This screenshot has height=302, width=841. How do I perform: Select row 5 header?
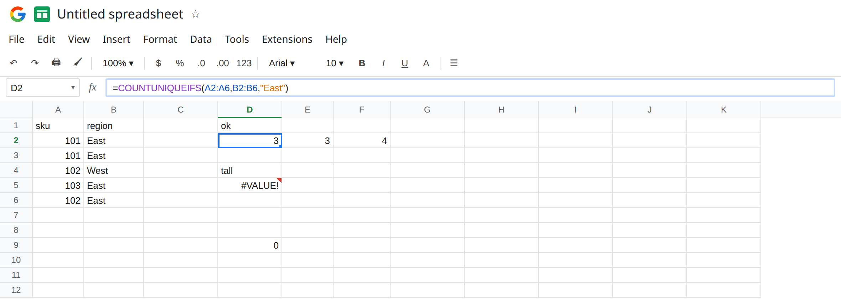(x=16, y=185)
